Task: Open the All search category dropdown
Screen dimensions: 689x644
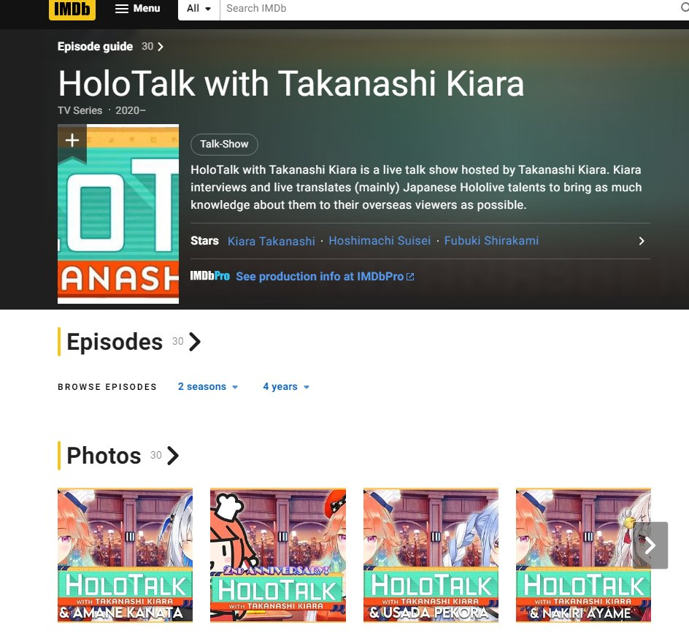Action: coord(199,8)
